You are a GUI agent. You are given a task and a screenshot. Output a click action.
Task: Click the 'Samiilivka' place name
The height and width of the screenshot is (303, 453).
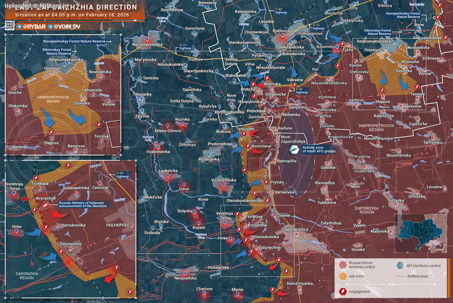click(192, 90)
